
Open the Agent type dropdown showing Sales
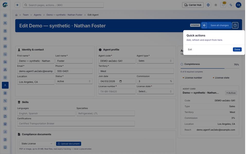coord(155,61)
